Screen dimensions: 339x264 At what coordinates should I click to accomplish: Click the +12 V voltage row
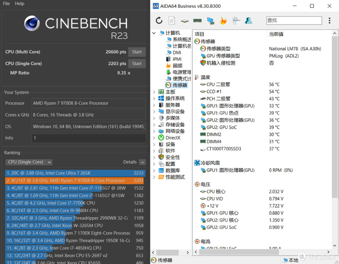[262, 206]
